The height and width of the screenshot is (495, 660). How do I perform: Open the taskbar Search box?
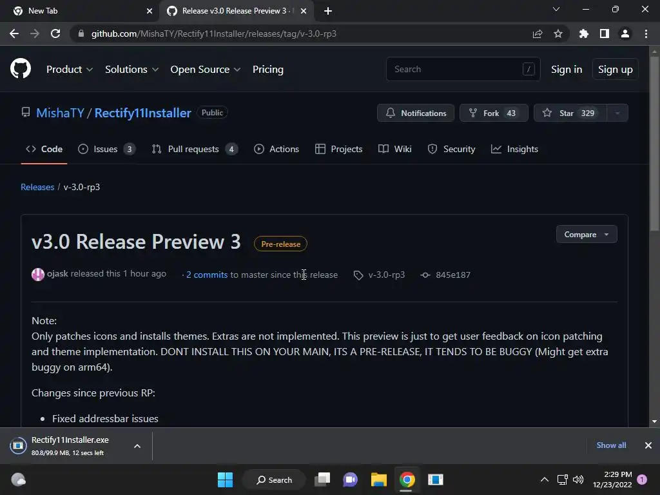click(274, 480)
